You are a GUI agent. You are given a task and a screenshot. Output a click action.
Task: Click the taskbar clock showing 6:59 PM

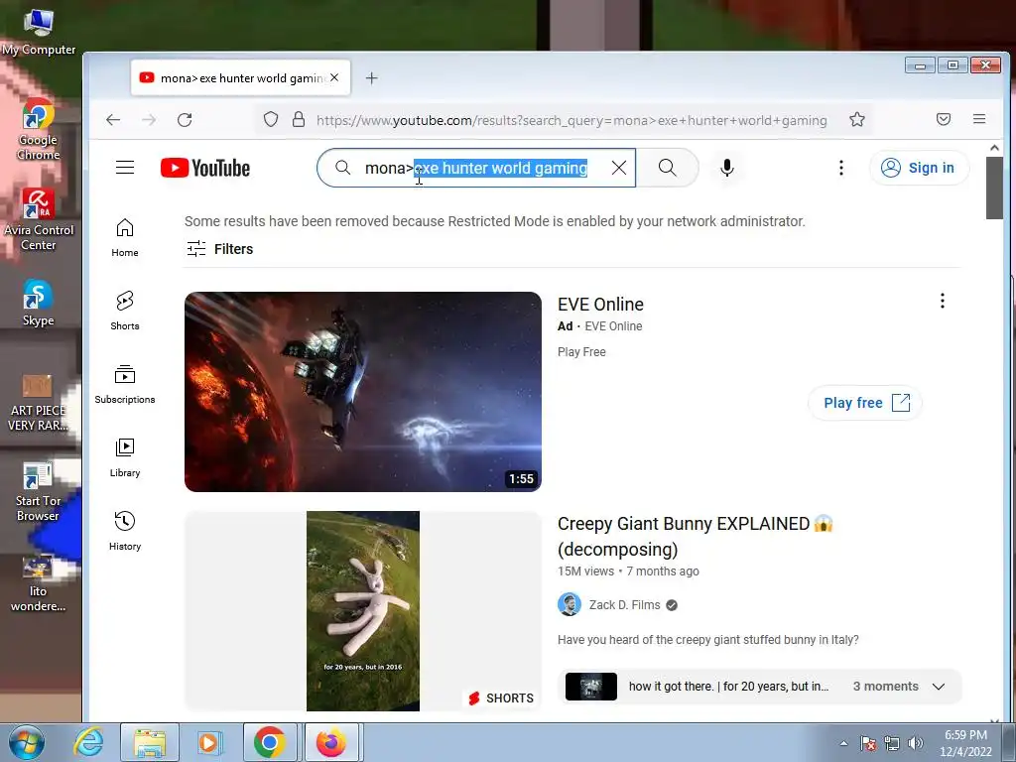[x=965, y=743]
